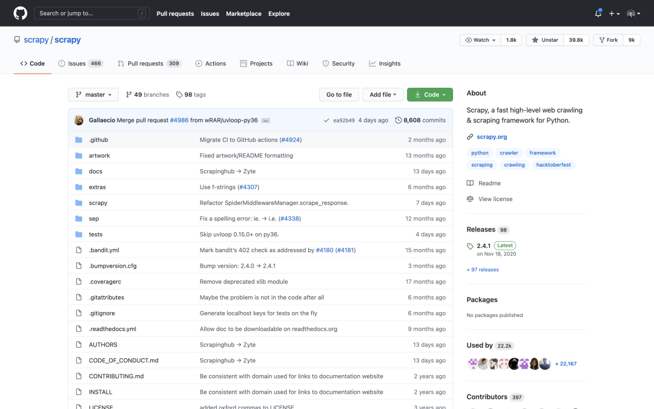Open the AUTHORS file icon
This screenshot has width=654, height=409.
click(79, 345)
